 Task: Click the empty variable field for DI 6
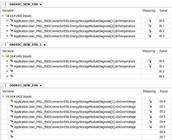coord(75,132)
